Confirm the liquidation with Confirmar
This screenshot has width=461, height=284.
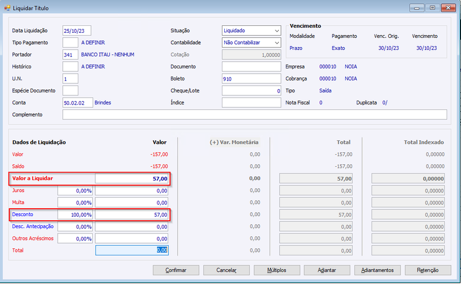pyautogui.click(x=176, y=270)
